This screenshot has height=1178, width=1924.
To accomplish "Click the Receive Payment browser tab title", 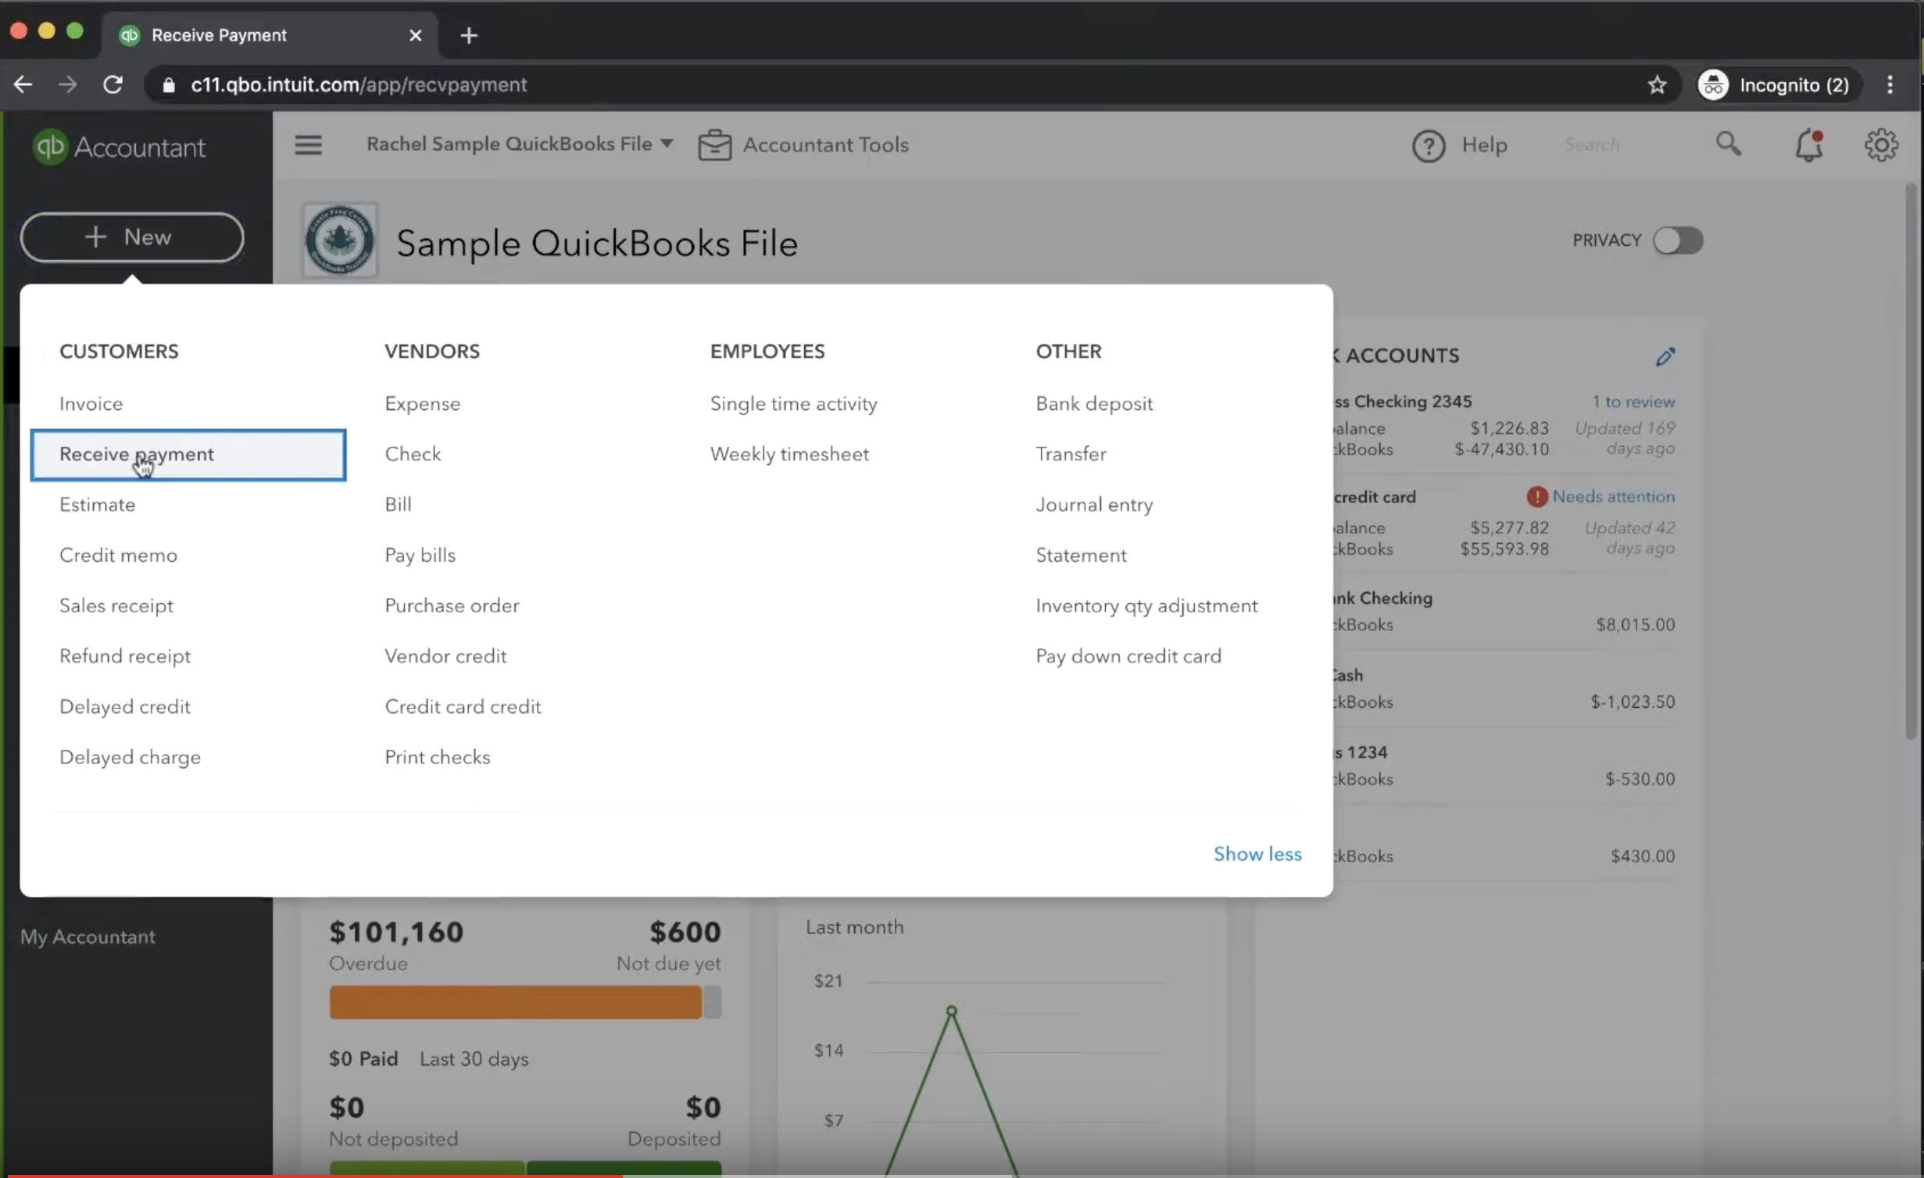I will coord(219,35).
